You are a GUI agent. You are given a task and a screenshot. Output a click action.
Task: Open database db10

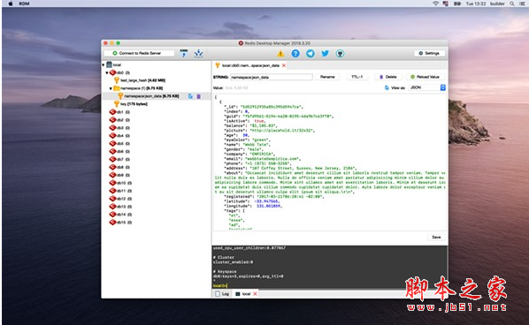click(x=121, y=183)
